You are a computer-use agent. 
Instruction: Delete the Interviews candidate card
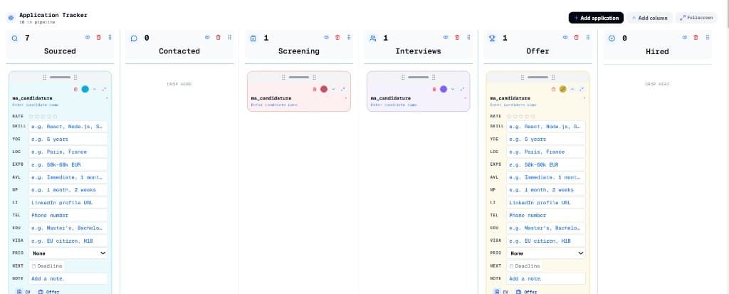[434, 89]
